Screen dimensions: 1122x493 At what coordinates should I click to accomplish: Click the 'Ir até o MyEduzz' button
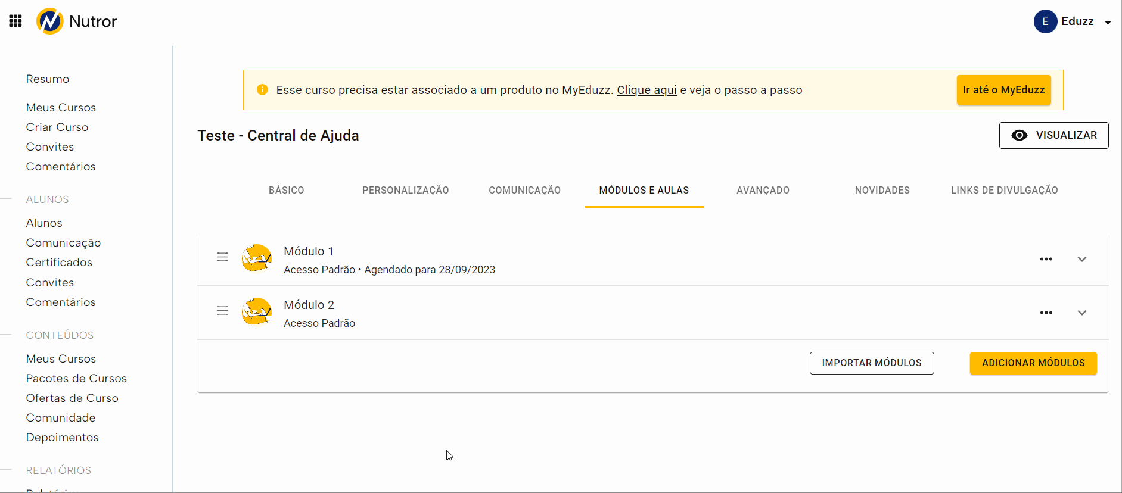[x=1003, y=90]
